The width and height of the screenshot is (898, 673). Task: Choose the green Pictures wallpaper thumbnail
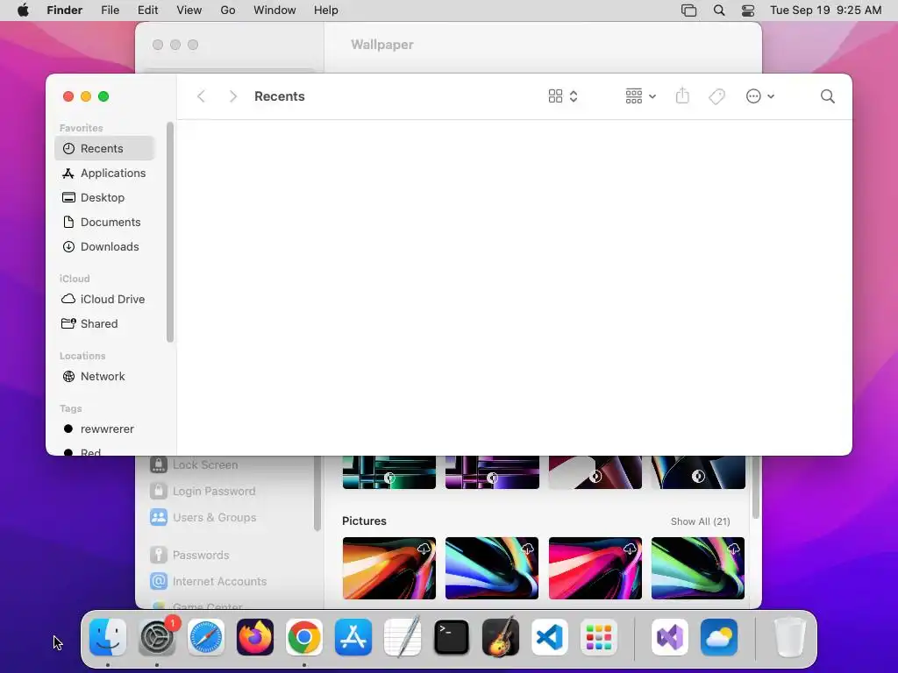click(698, 568)
